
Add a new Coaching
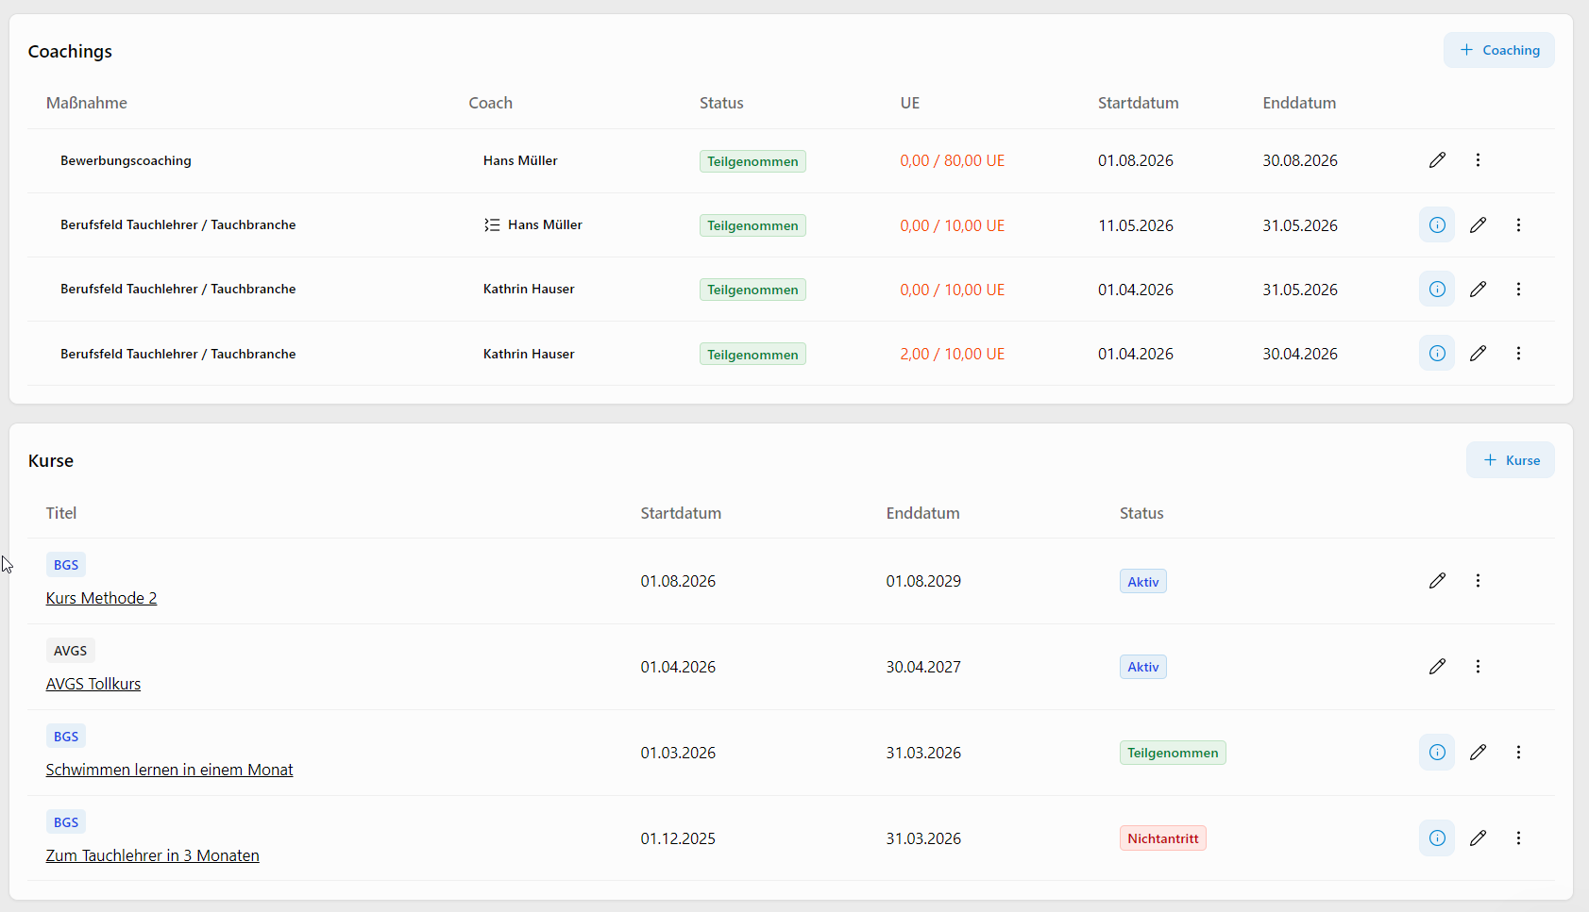coord(1499,50)
